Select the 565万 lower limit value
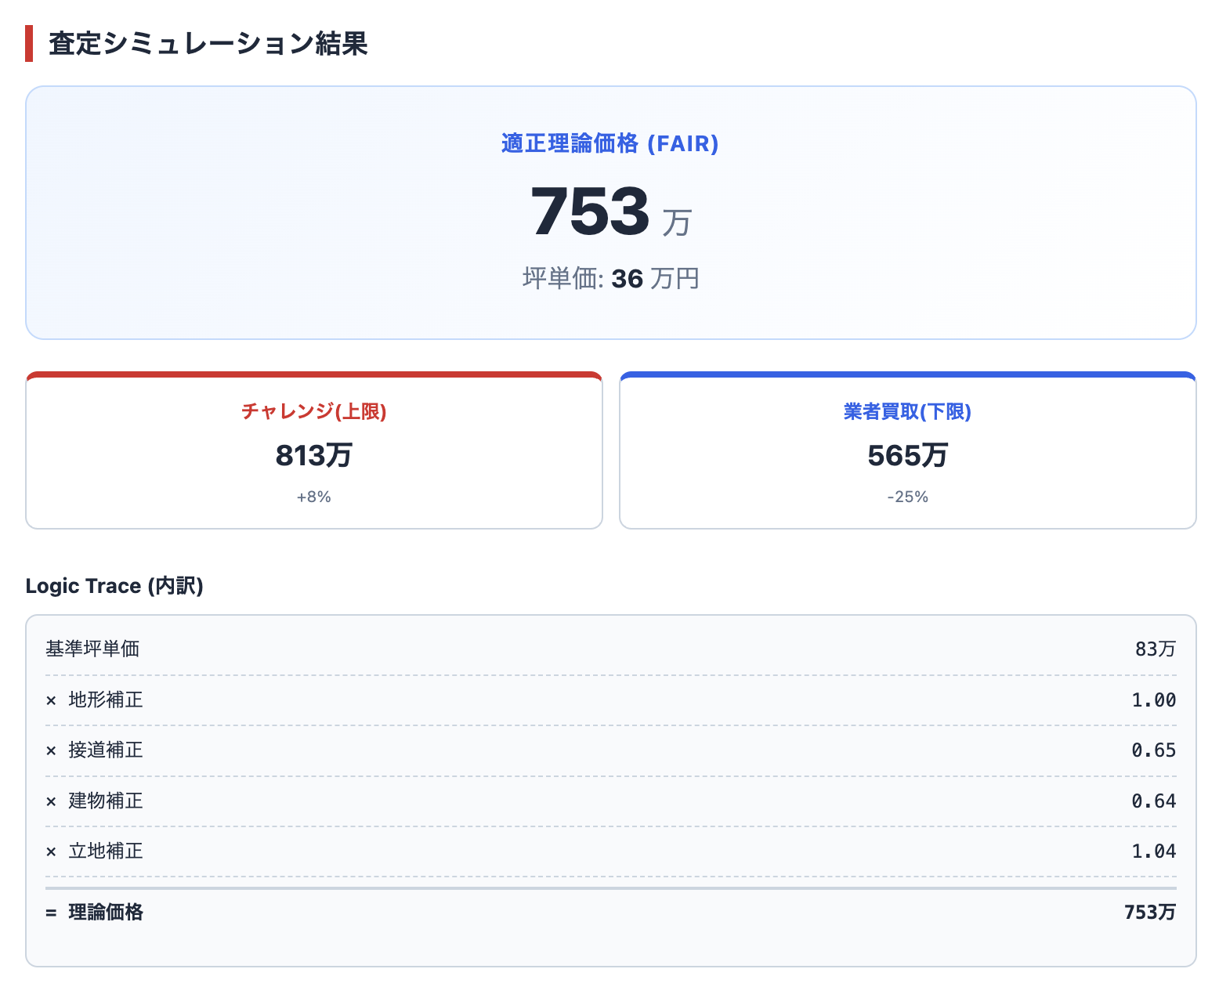Image resolution: width=1219 pixels, height=987 pixels. click(x=907, y=456)
